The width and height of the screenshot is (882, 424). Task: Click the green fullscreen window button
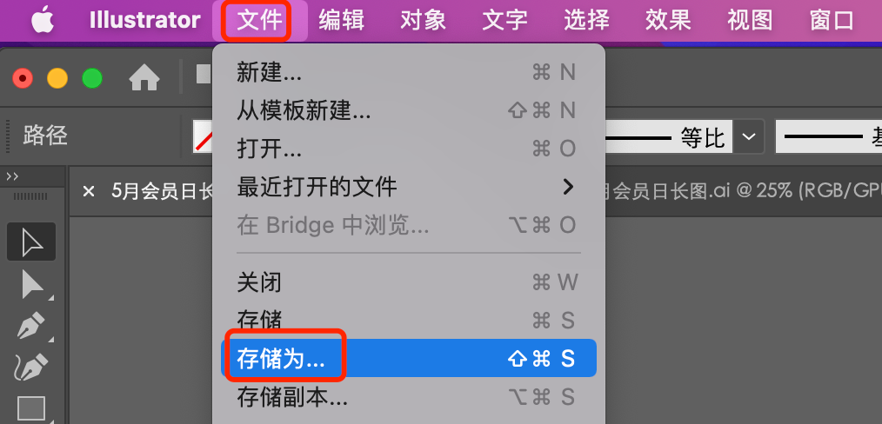click(x=92, y=78)
